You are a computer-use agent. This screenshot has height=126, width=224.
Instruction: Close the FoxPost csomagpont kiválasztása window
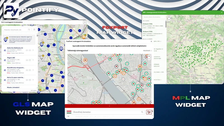tap(151, 41)
